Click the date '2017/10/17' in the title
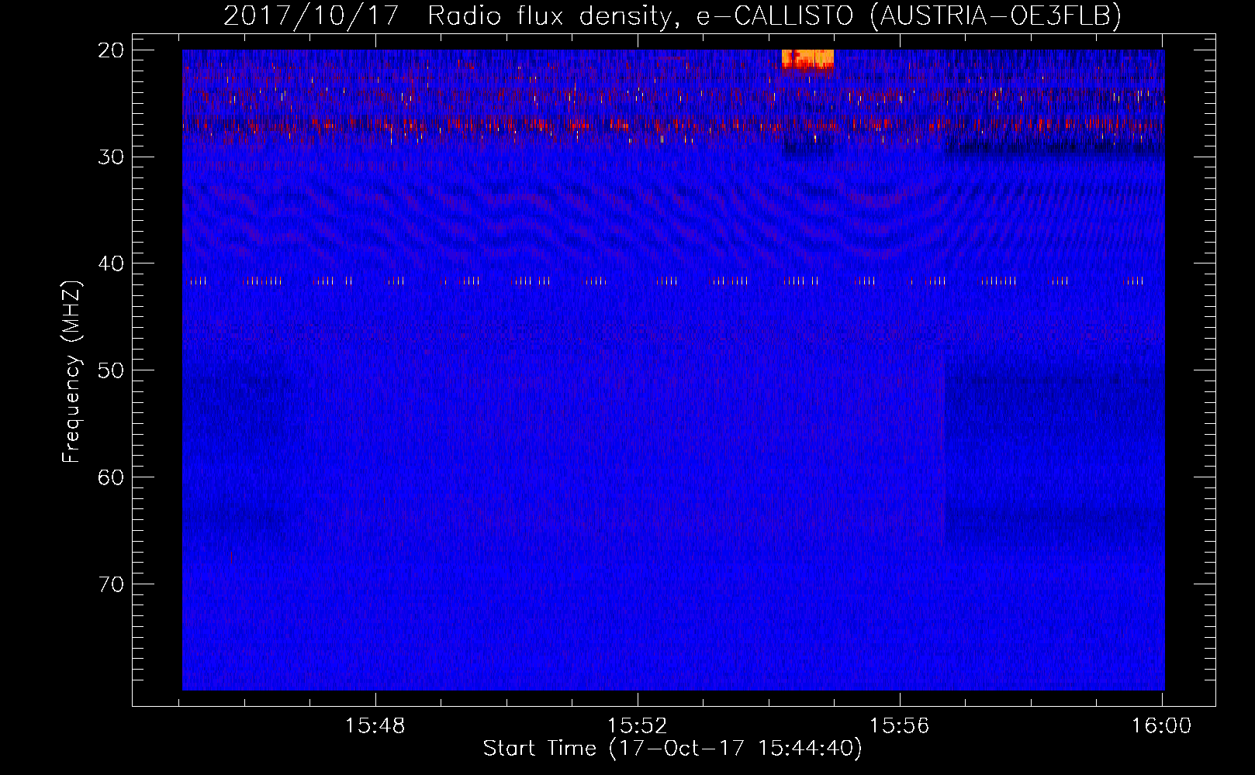The image size is (1255, 775). coord(311,15)
